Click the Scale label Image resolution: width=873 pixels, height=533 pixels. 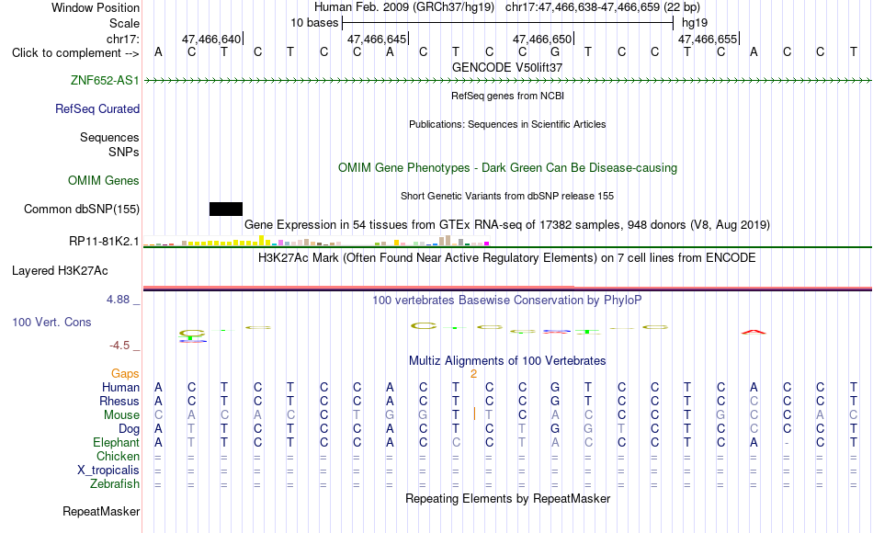pos(124,23)
